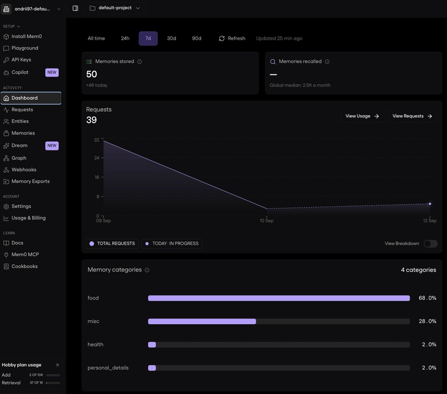The height and width of the screenshot is (394, 447).
Task: Open View Requests
Action: click(412, 116)
